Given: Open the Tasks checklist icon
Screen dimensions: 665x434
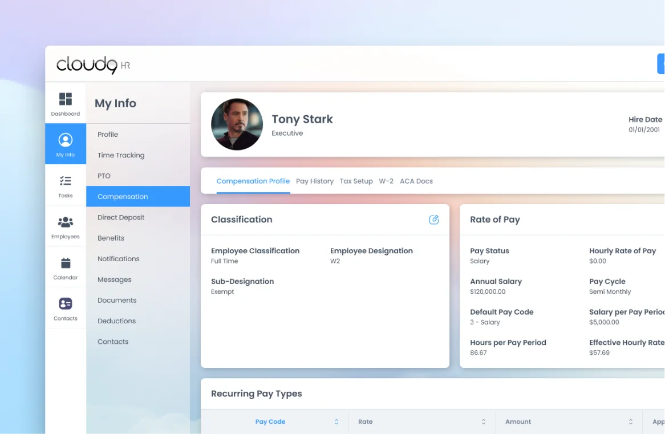Looking at the screenshot, I should (66, 181).
